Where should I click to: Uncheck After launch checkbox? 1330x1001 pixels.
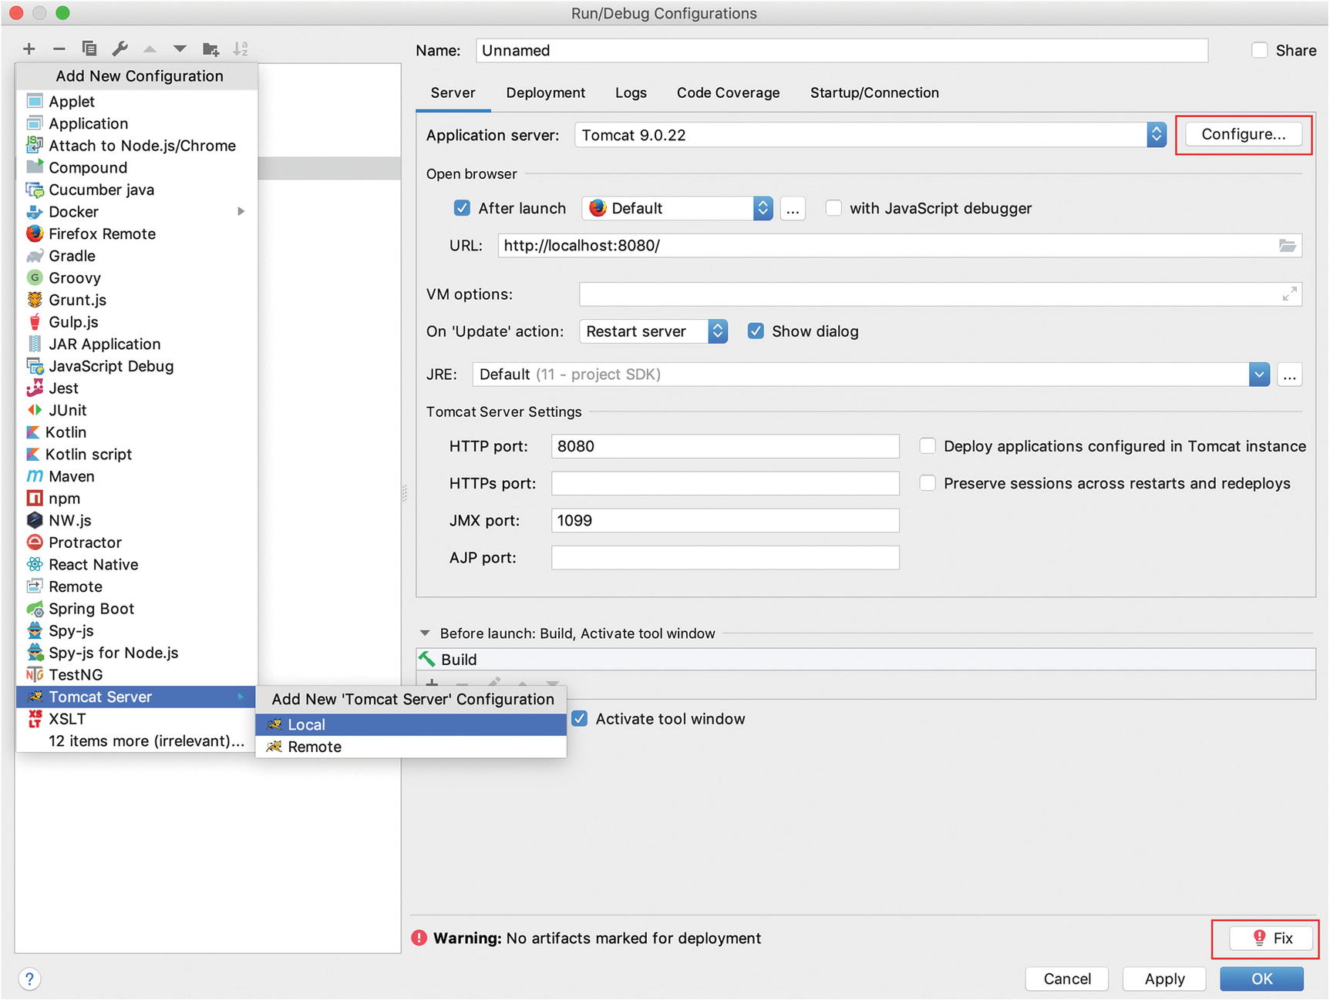coord(462,208)
